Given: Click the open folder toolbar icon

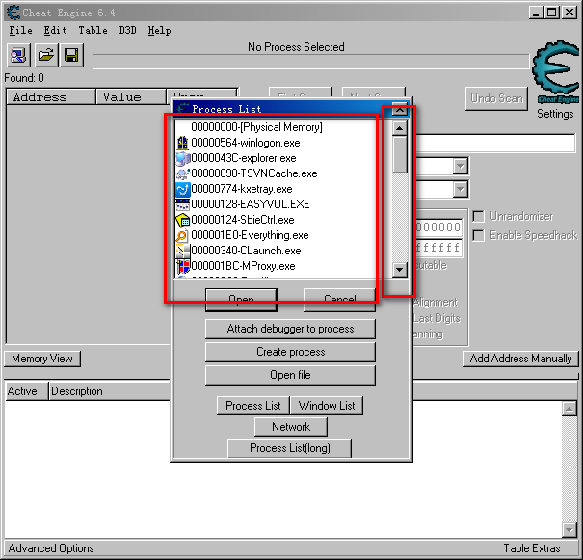Looking at the screenshot, I should [x=46, y=56].
